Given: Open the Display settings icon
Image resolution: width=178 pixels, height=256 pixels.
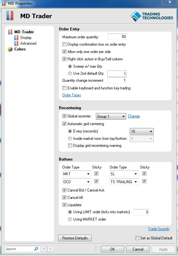Looking at the screenshot, I should click(16, 38).
